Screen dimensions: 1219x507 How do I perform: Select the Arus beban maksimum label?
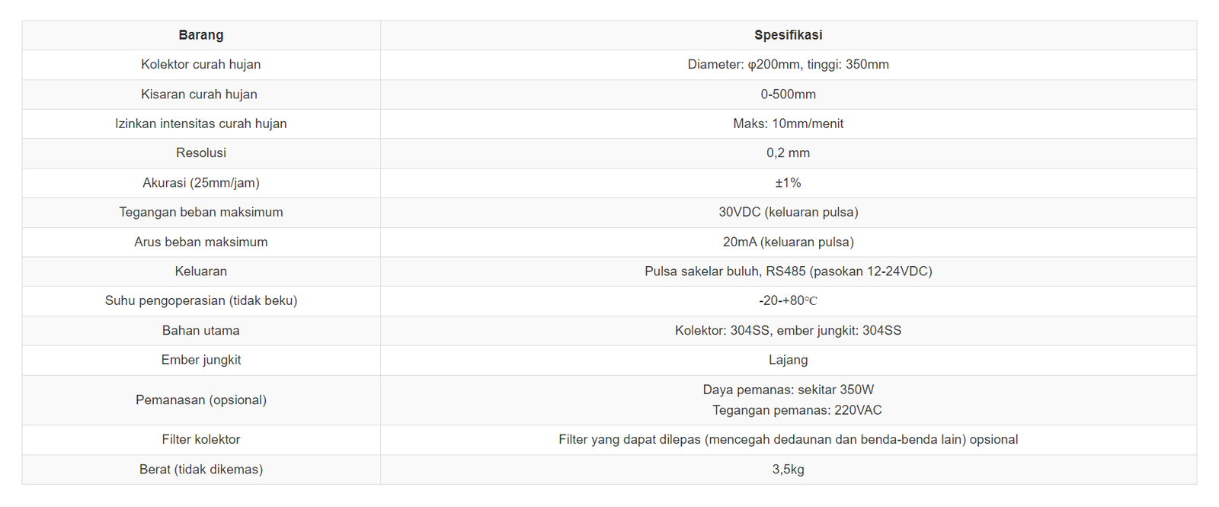coord(201,242)
